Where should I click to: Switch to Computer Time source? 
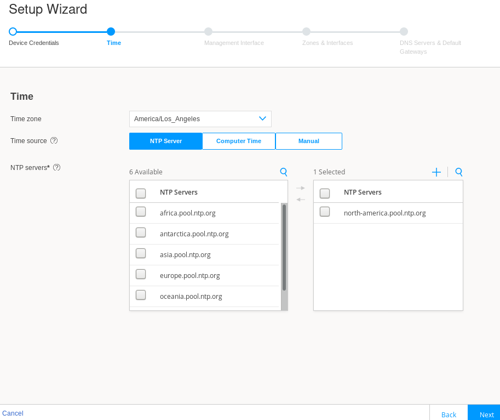pos(239,141)
